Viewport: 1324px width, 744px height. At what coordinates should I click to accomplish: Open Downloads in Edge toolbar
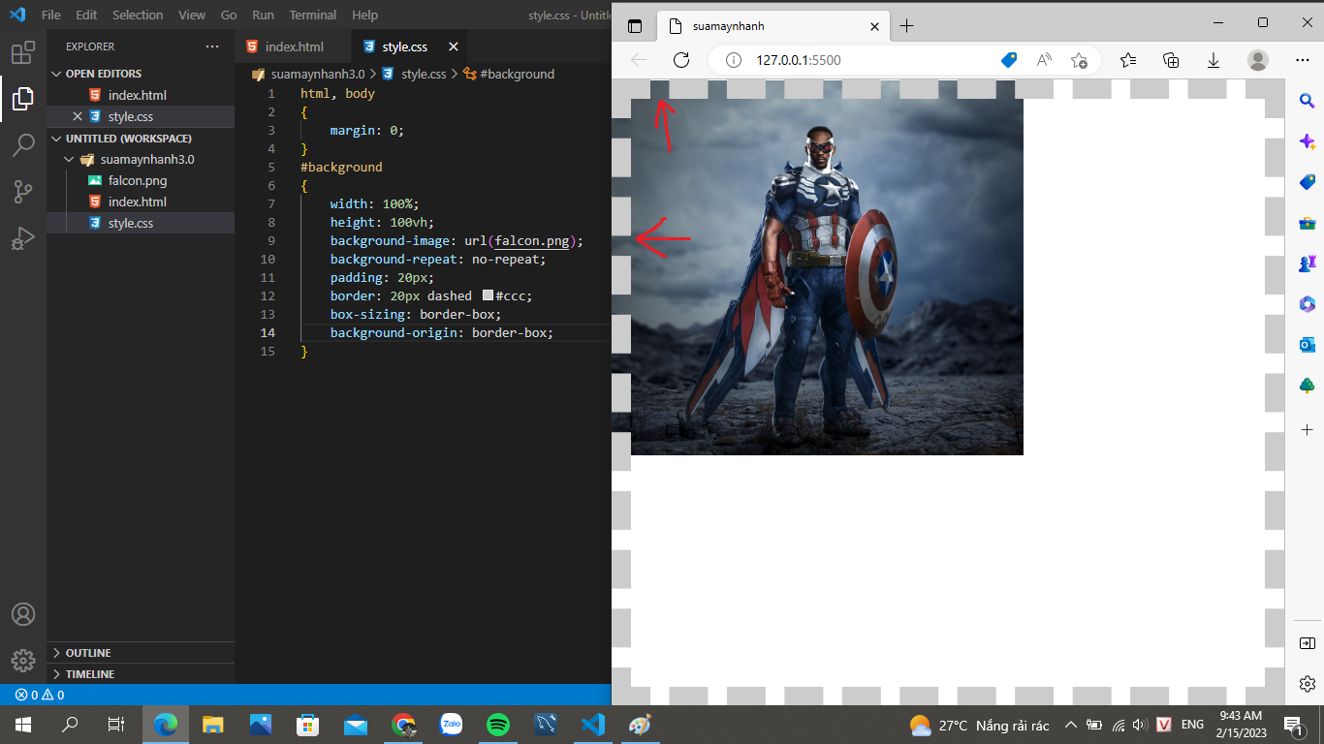[1214, 60]
